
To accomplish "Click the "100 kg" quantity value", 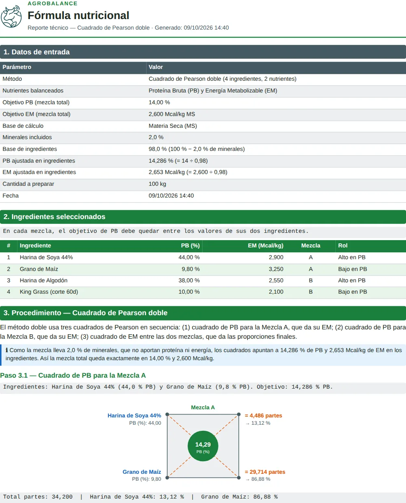I will click(158, 184).
